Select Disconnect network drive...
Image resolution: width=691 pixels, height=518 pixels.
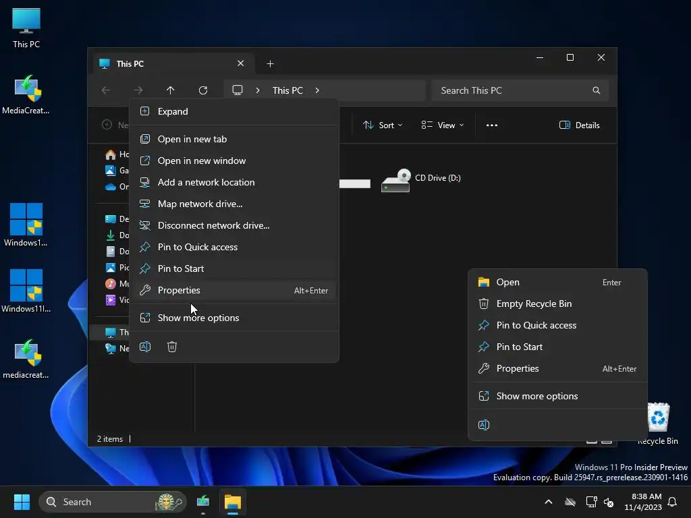[234, 225]
